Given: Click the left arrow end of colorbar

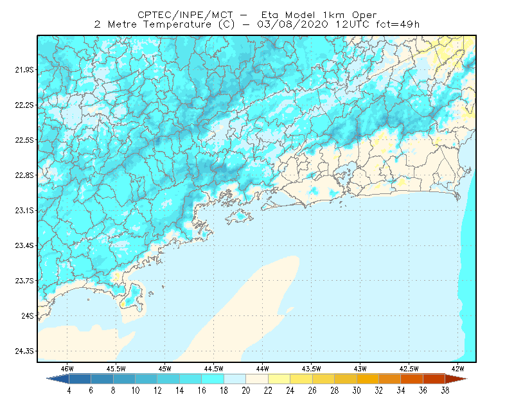Looking at the screenshot, I should pyautogui.click(x=58, y=379).
